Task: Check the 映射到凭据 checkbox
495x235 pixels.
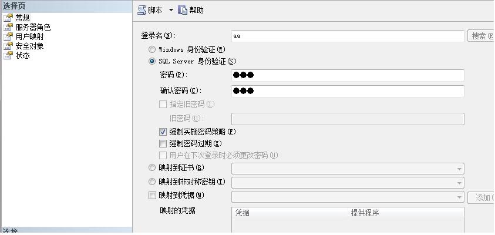Action: tap(153, 196)
